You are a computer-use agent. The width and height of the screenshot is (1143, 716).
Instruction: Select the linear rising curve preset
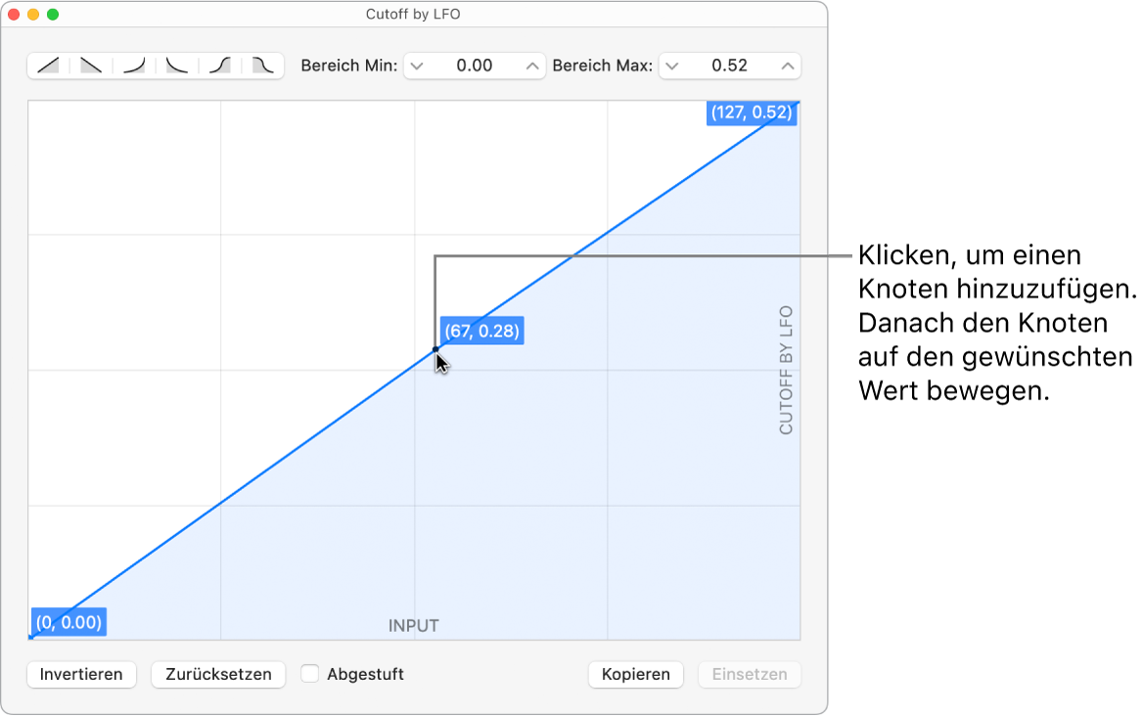pyautogui.click(x=48, y=66)
